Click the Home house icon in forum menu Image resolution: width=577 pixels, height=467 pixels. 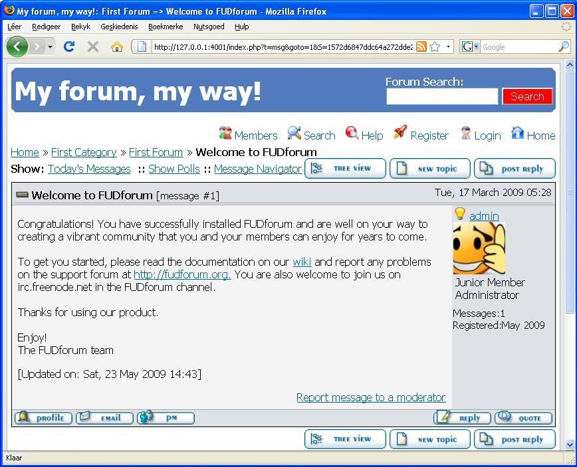(x=517, y=134)
